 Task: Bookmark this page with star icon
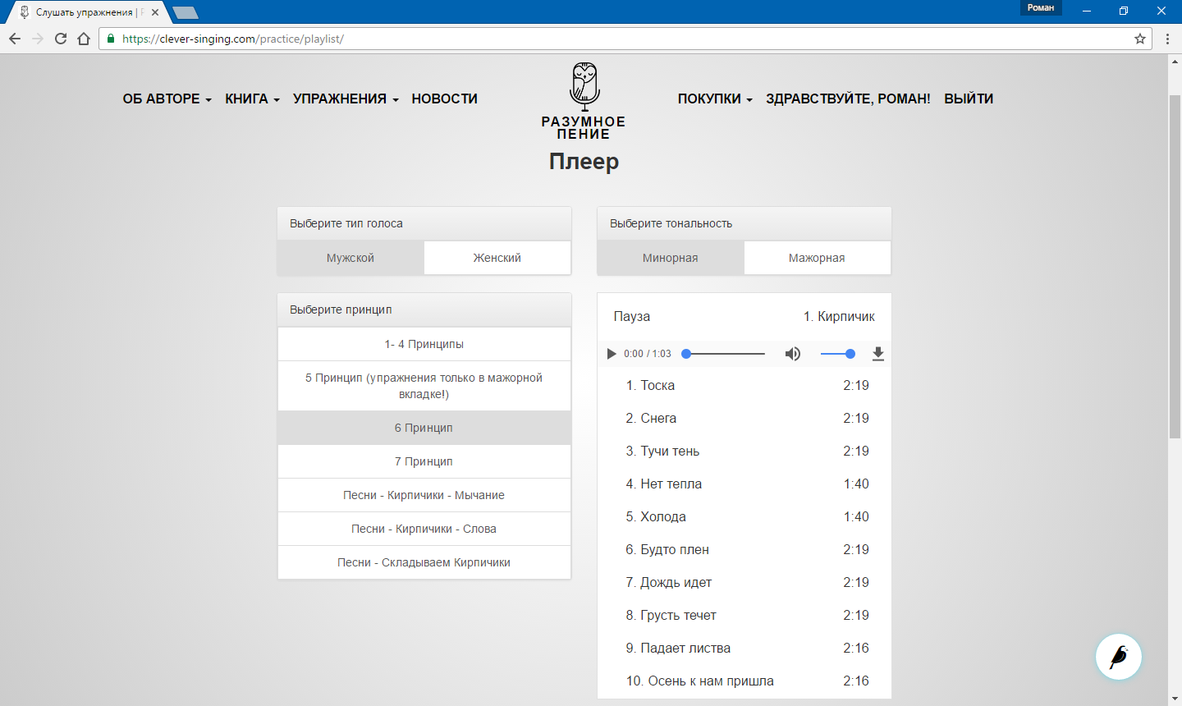pos(1140,39)
